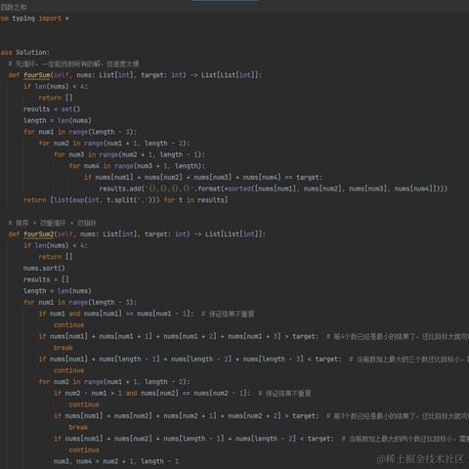469x469 pixels.
Task: Click the "results = set()" line
Action: point(52,109)
